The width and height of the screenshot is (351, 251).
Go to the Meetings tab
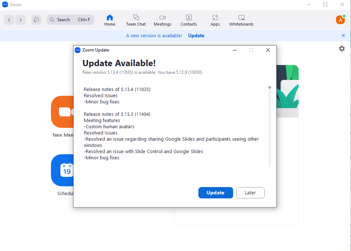tap(162, 20)
